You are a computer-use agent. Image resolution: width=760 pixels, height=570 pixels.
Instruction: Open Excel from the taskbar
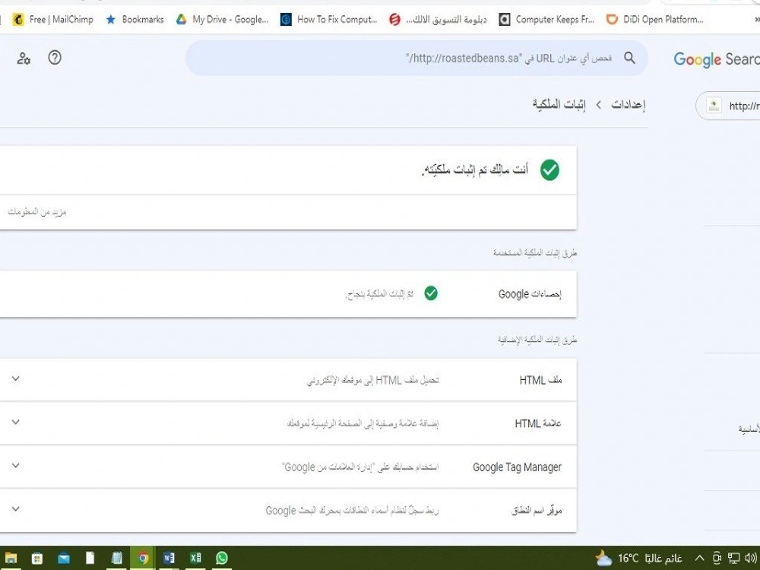click(x=195, y=558)
